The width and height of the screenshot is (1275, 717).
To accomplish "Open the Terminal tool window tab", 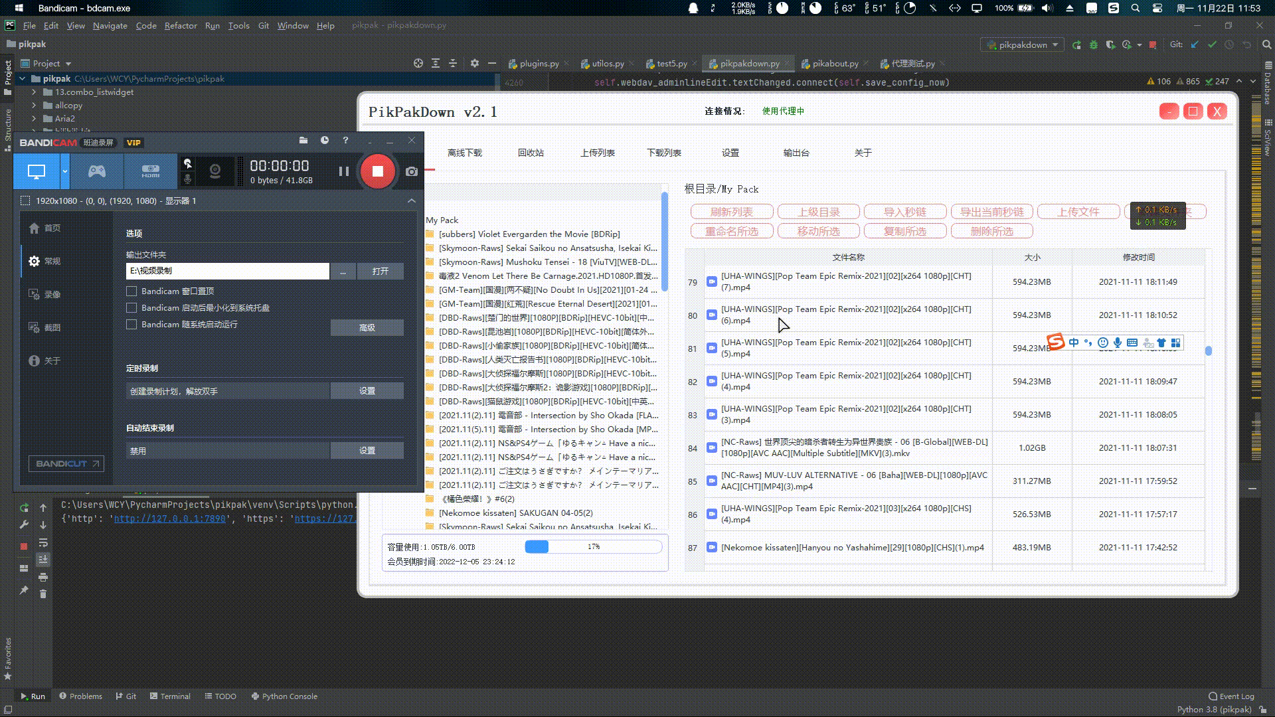I will [x=170, y=696].
